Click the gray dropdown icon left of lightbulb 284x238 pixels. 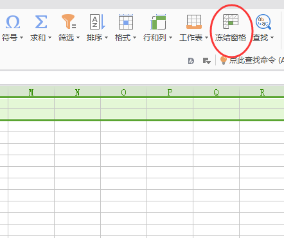tap(207, 61)
